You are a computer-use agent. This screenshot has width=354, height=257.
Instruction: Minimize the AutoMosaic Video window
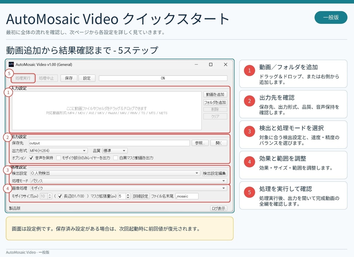(x=196, y=65)
